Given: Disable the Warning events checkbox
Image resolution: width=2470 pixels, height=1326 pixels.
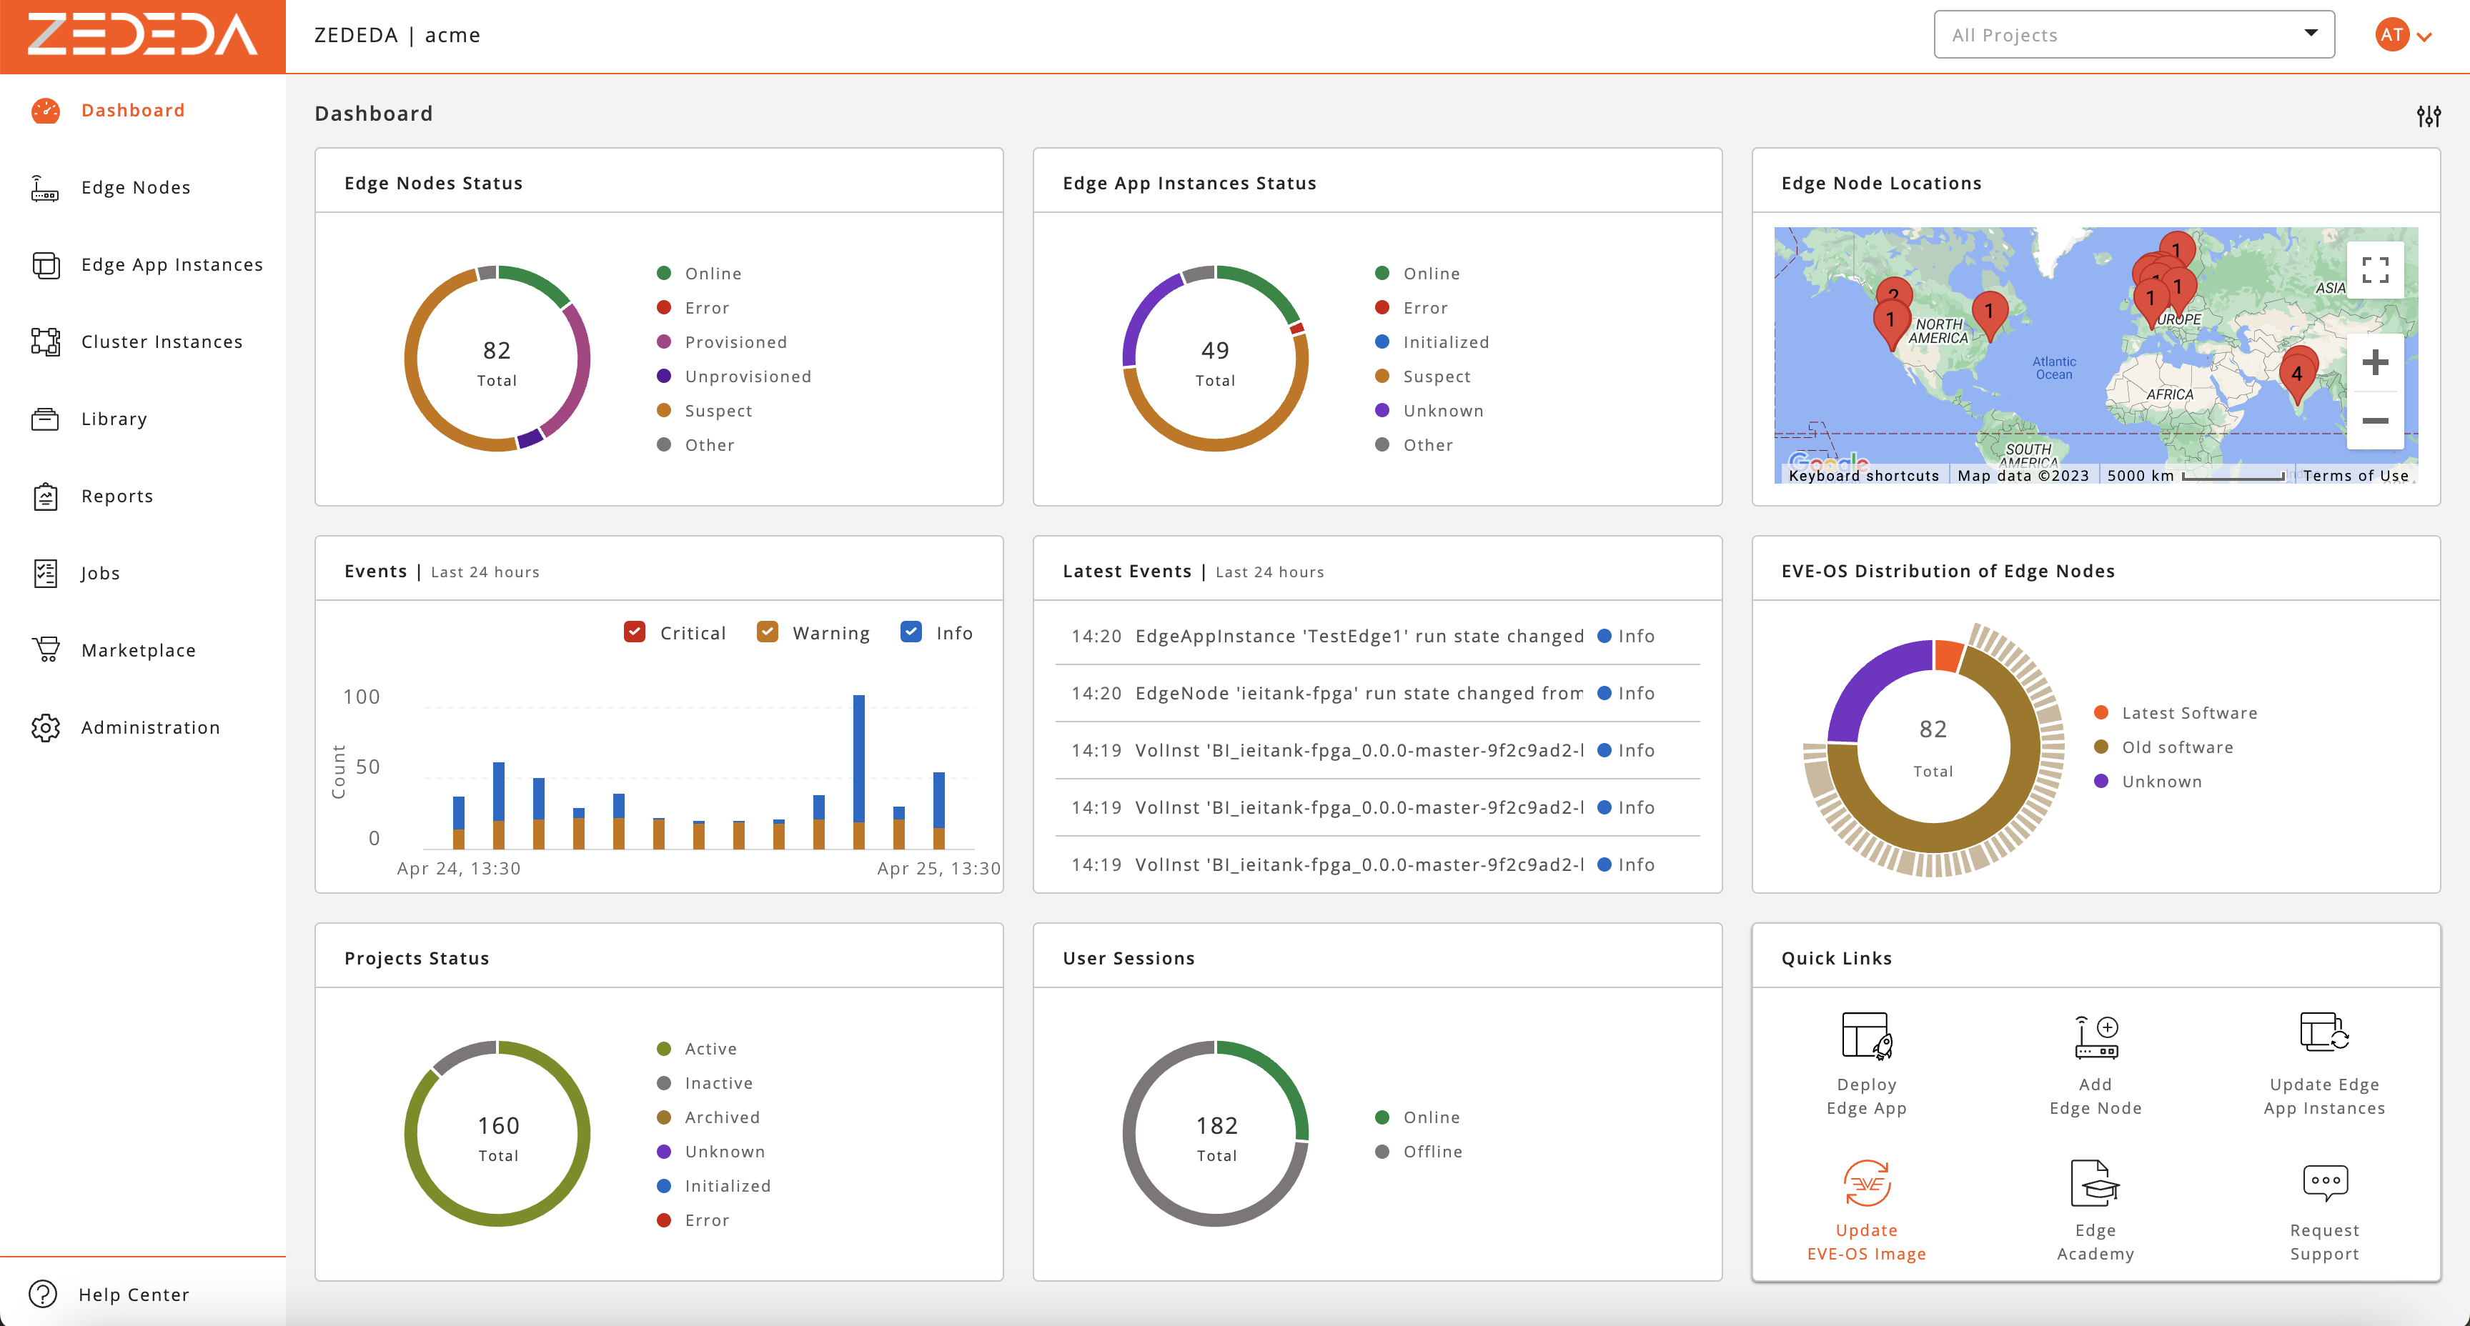Looking at the screenshot, I should point(767,632).
